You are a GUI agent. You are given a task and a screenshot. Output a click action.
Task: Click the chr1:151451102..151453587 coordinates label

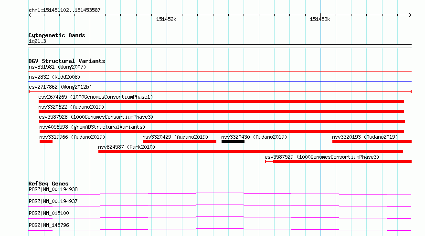64,10
